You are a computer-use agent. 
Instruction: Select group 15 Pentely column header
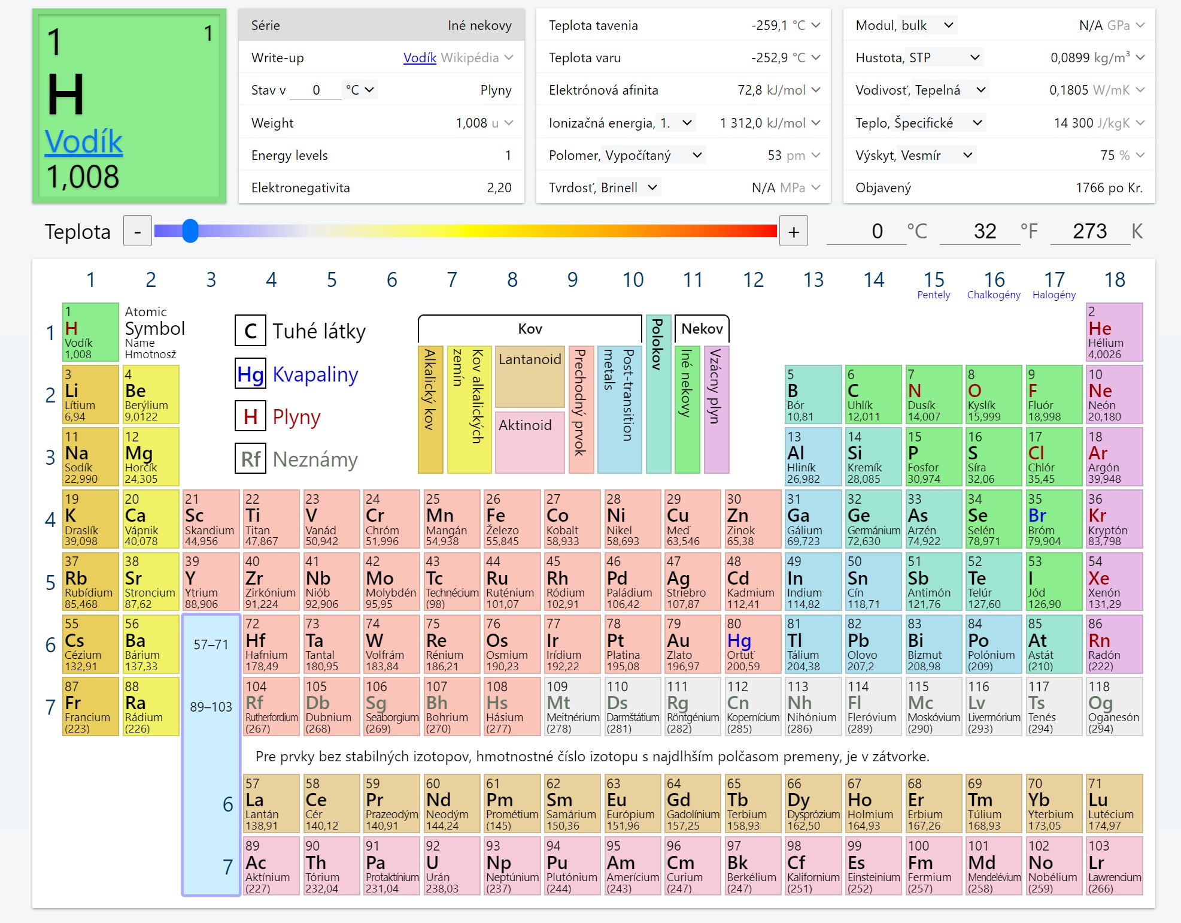(x=934, y=285)
